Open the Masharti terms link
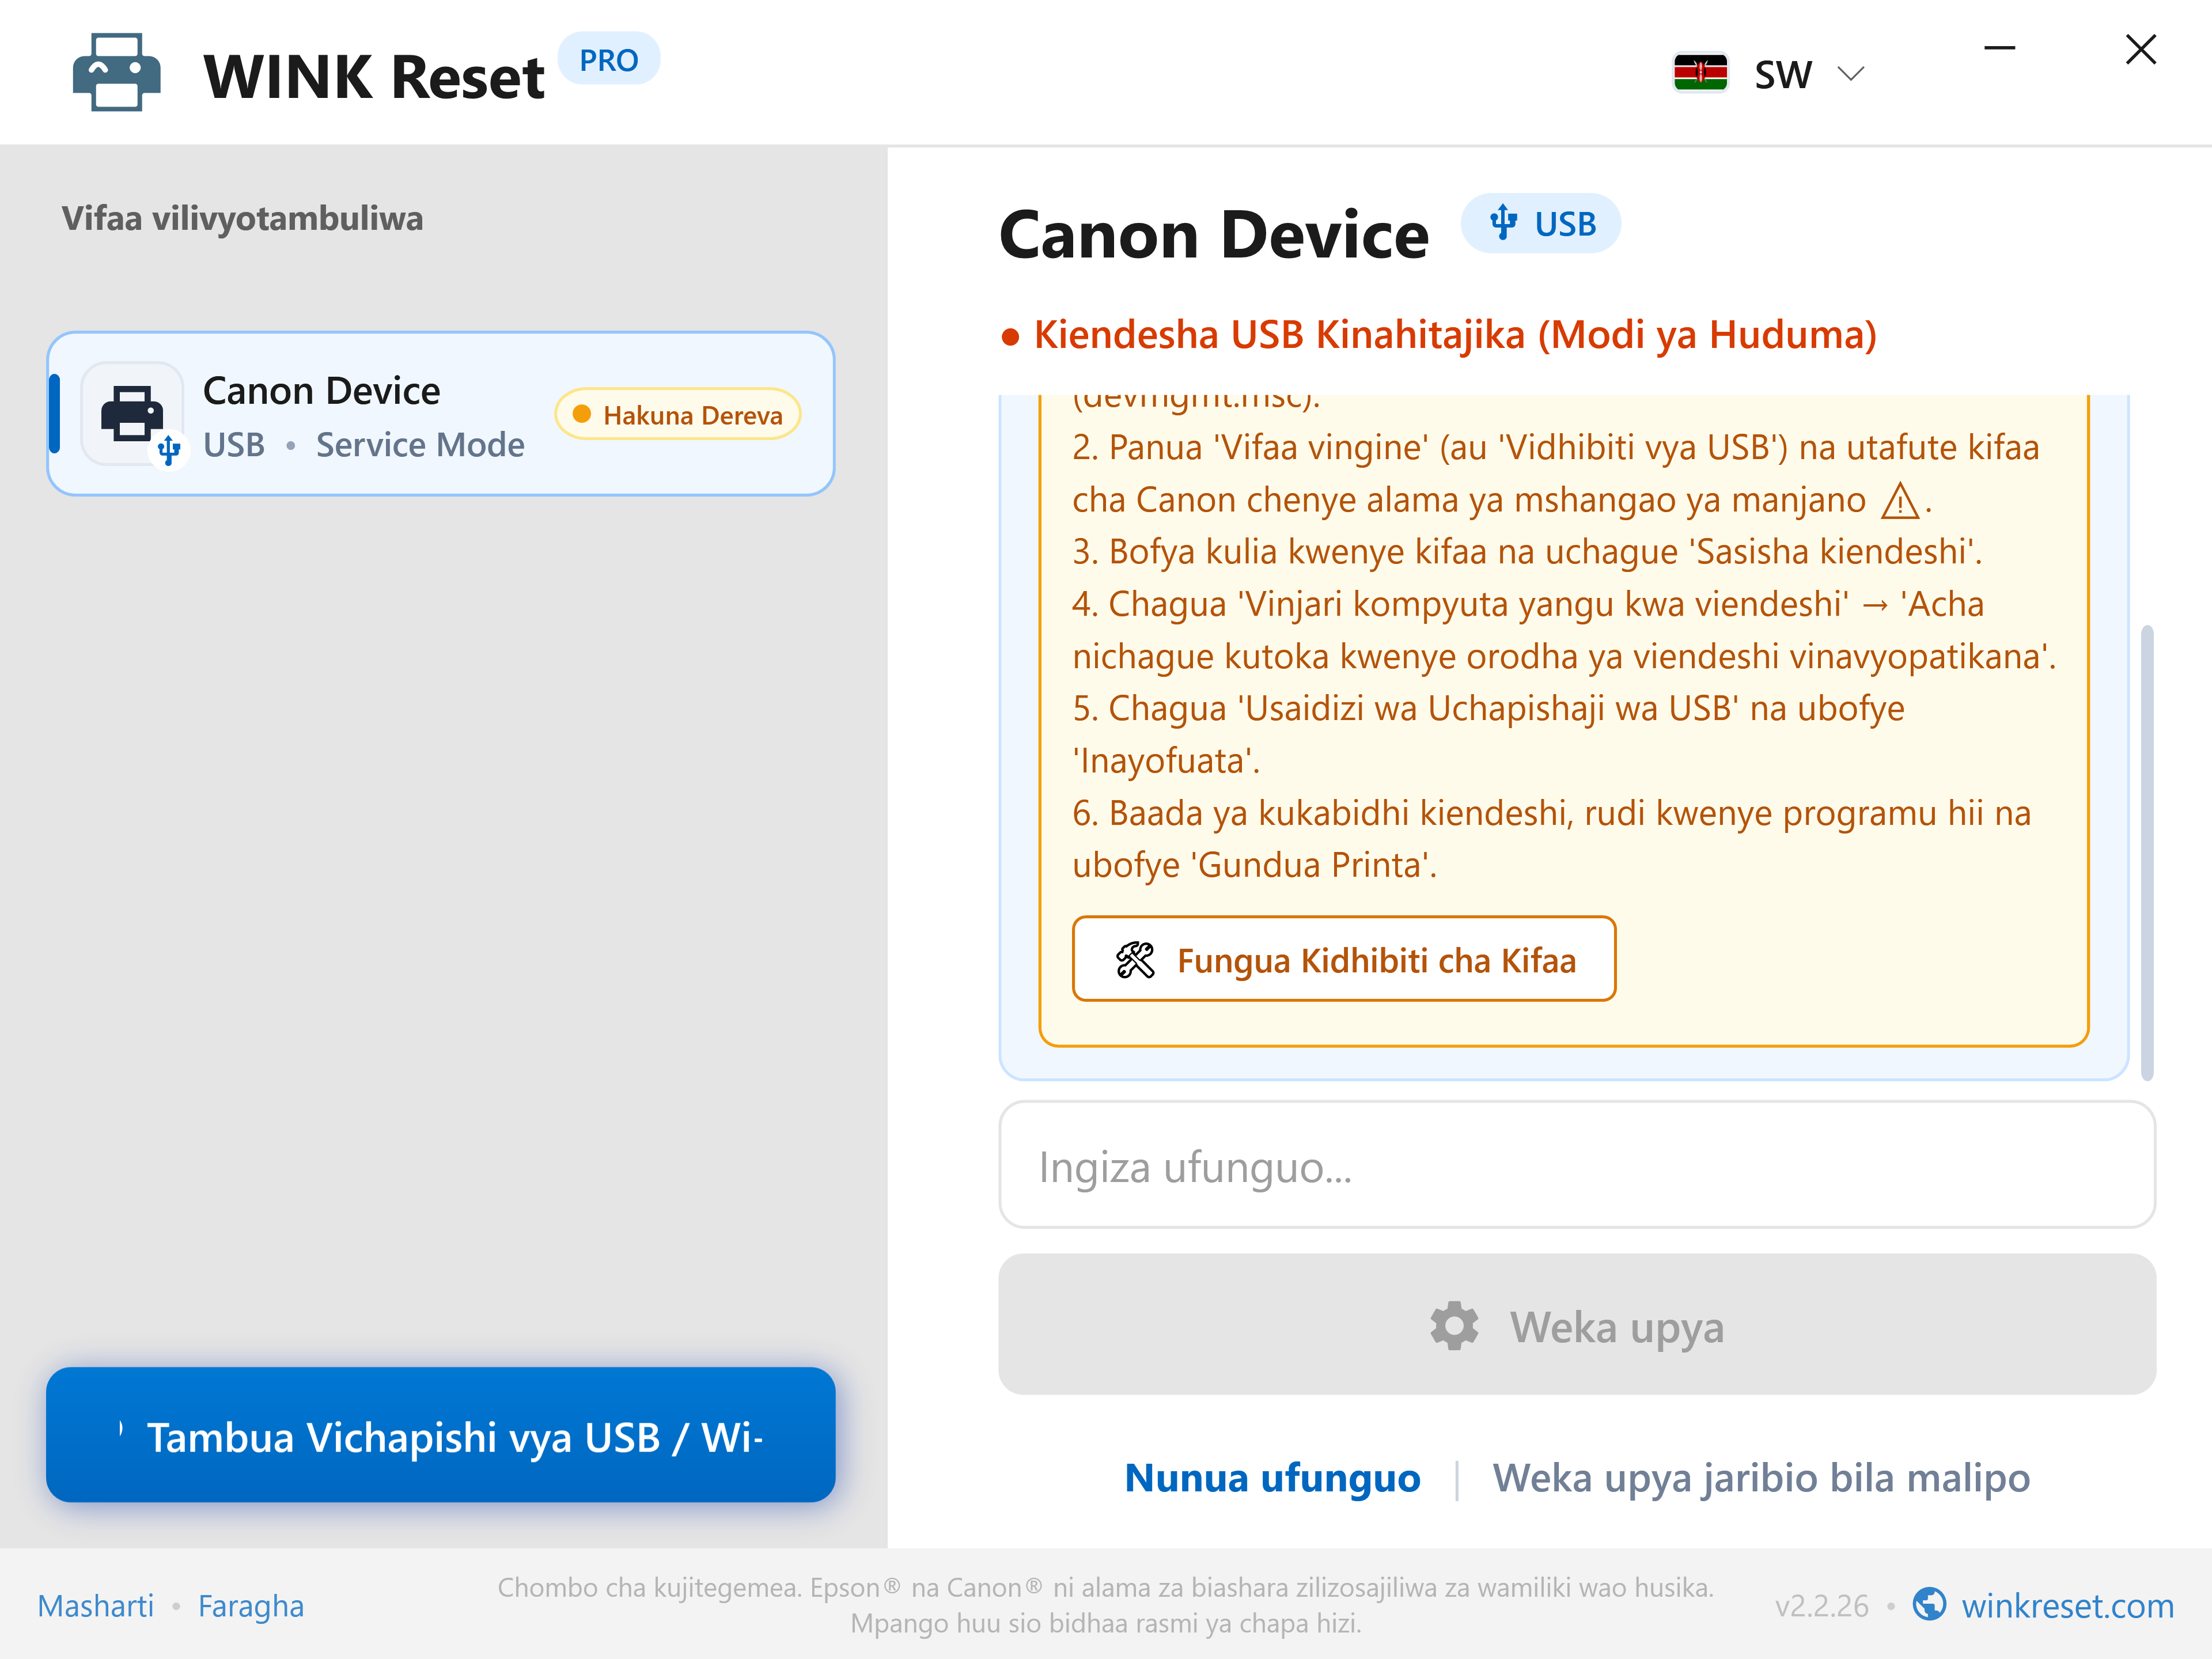This screenshot has height=1659, width=2212. [96, 1606]
